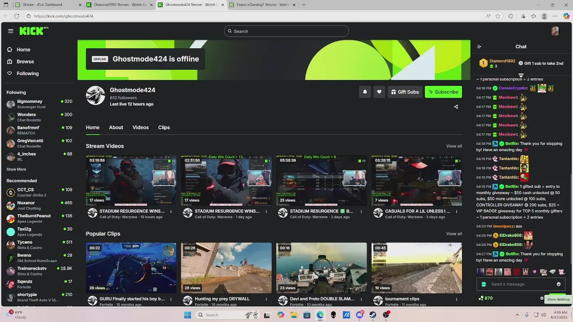Open lilgmommey channel in Following list
Image resolution: width=573 pixels, height=322 pixels.
(x=39, y=104)
